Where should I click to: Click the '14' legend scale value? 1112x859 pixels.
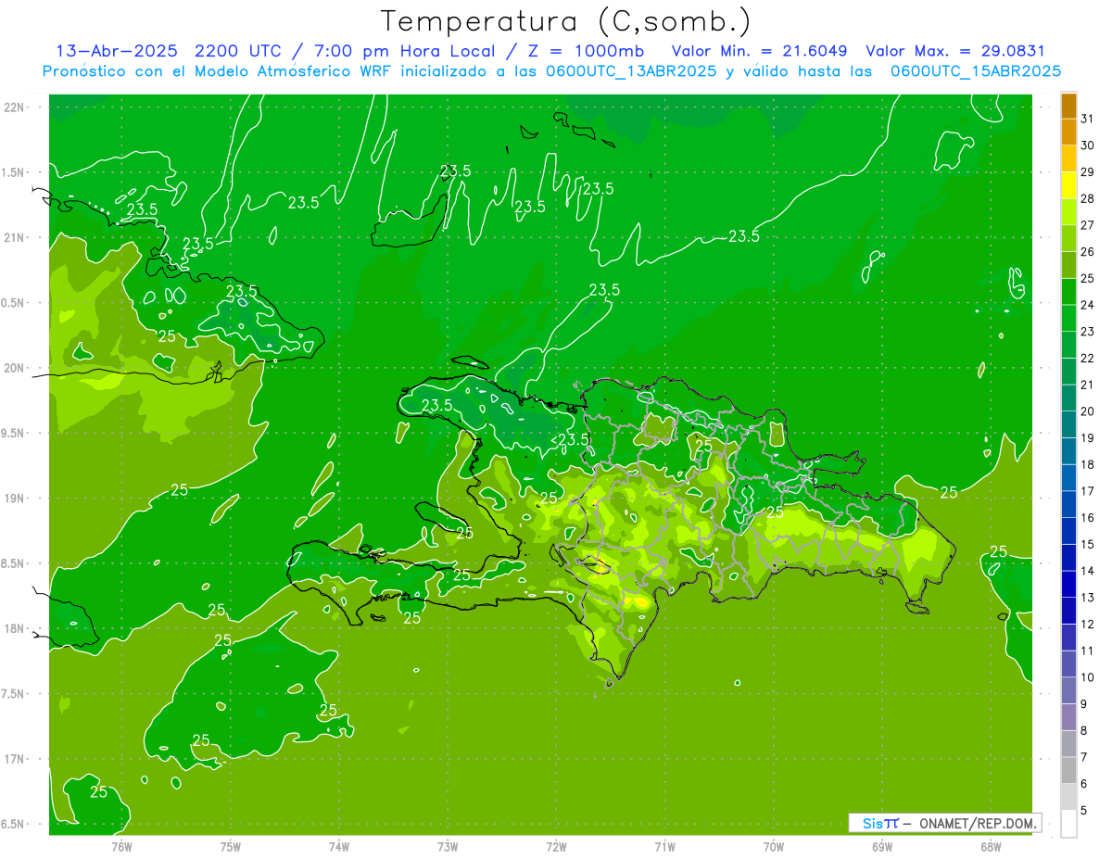(x=1088, y=571)
